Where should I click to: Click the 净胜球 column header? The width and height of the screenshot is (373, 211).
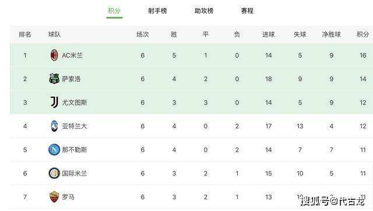pos(332,34)
